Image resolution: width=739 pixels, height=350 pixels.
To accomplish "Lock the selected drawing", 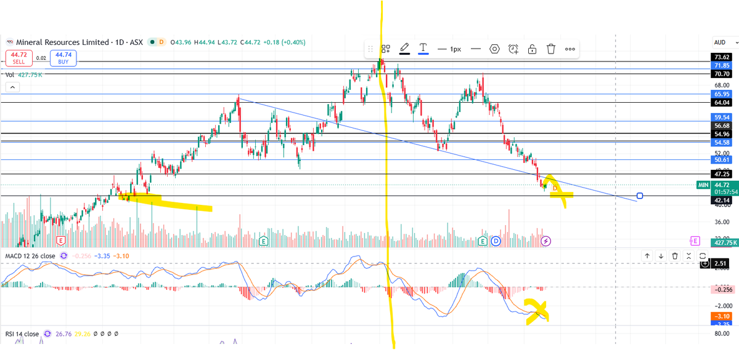I will point(532,49).
